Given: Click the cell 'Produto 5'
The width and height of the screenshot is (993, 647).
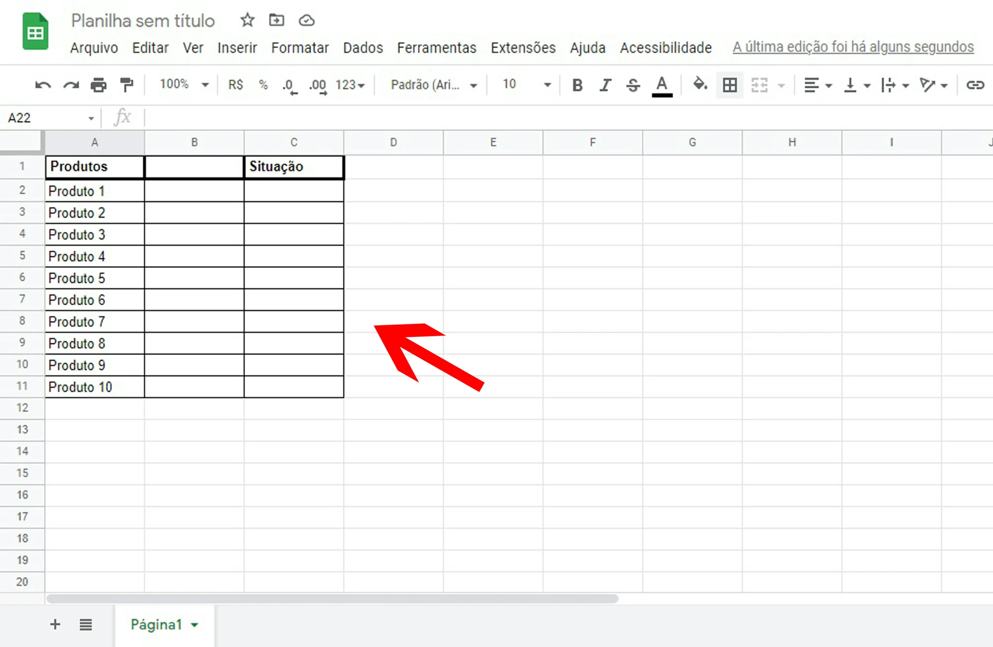Looking at the screenshot, I should click(95, 278).
